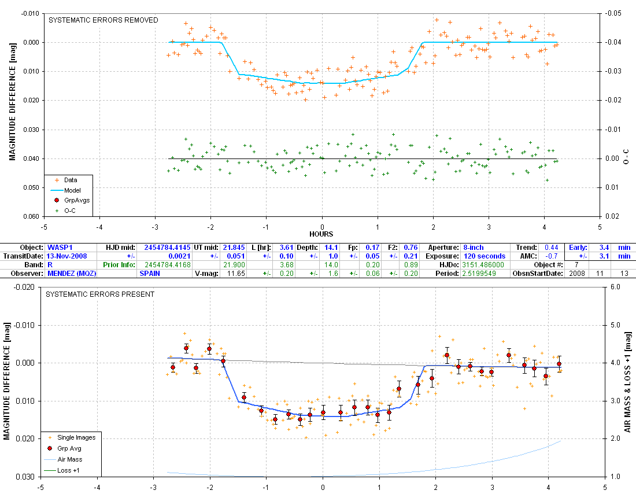
Task: Select HJD mid value 2454784.4145
Action: point(167,248)
